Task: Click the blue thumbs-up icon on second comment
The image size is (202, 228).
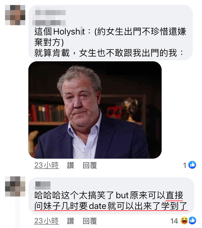Action: coord(192,220)
